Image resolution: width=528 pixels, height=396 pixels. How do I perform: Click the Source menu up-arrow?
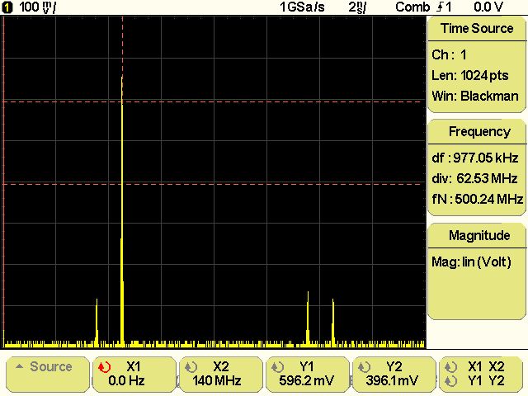pos(20,366)
